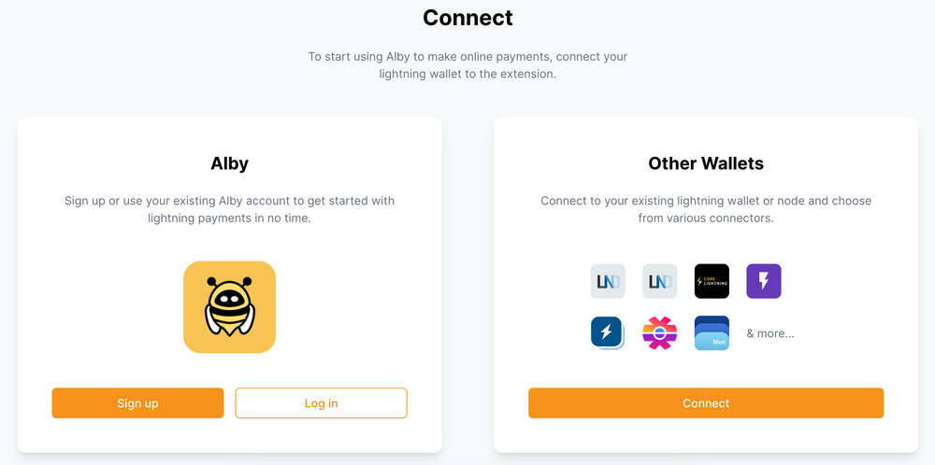Screen dimensions: 935x465
Task: Click the Other Wallets connectors description
Action: coord(706,209)
